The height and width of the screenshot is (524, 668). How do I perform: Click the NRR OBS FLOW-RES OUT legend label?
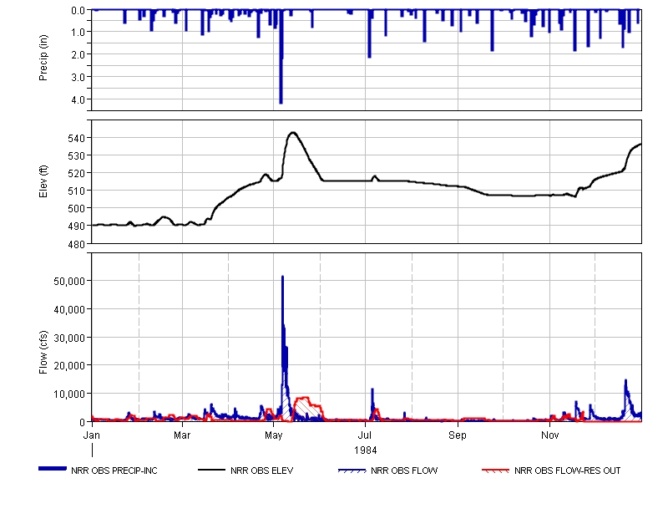567,471
